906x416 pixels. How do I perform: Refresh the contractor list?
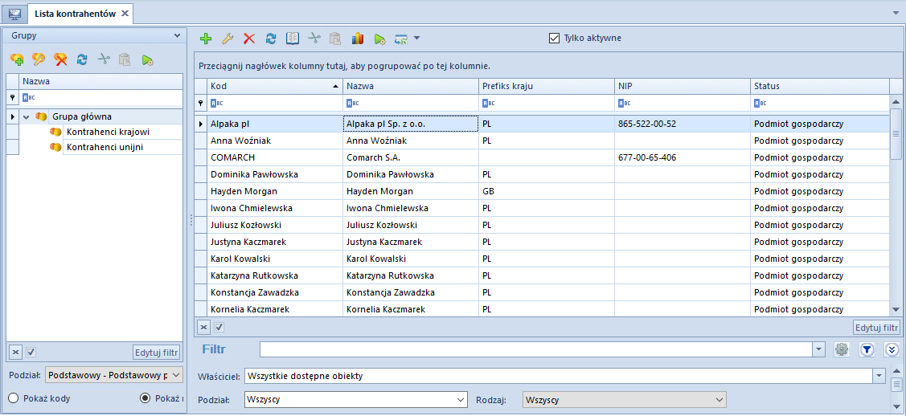(x=270, y=39)
